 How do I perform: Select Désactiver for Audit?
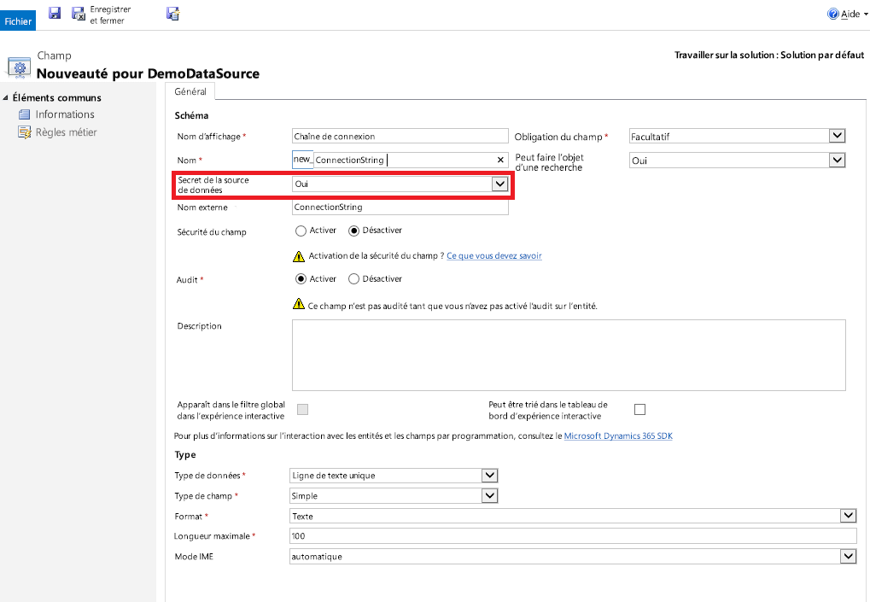click(354, 279)
